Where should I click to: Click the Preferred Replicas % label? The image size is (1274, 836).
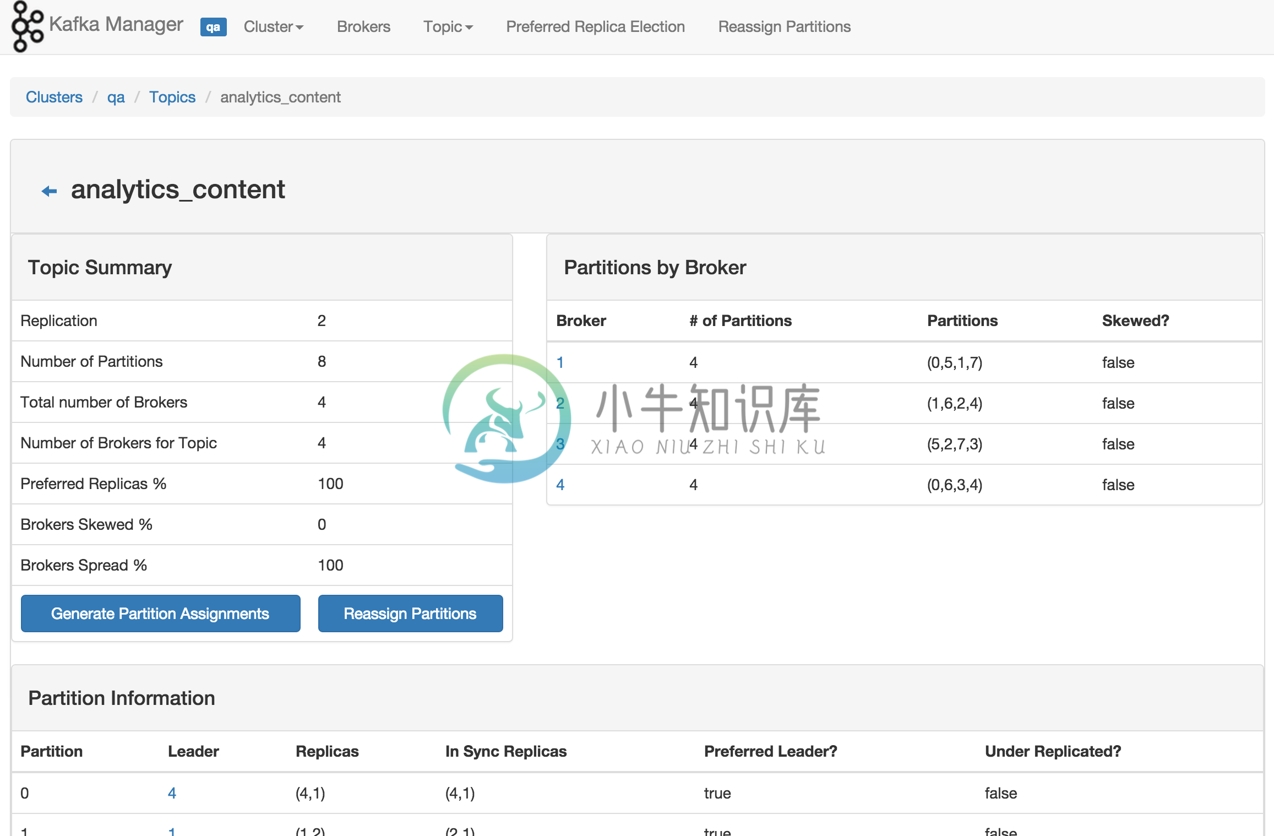tap(93, 484)
